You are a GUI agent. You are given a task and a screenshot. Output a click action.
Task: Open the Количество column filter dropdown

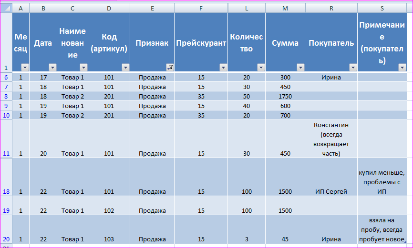[x=261, y=68]
